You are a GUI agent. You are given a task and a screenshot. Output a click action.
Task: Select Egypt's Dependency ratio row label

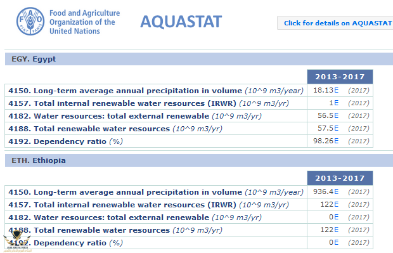coord(65,141)
